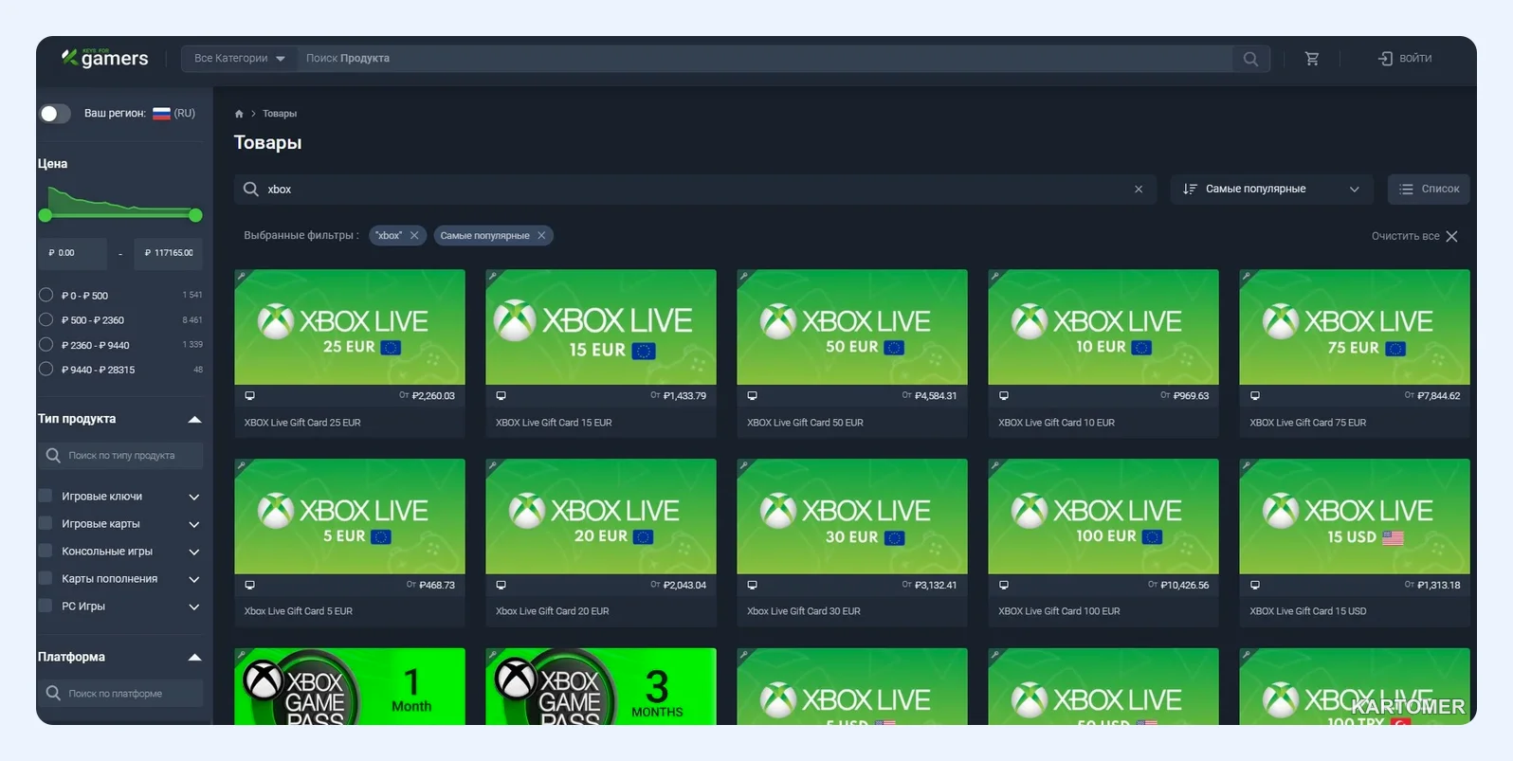
Task: Click the login arrow icon beside Войти
Action: [1385, 59]
